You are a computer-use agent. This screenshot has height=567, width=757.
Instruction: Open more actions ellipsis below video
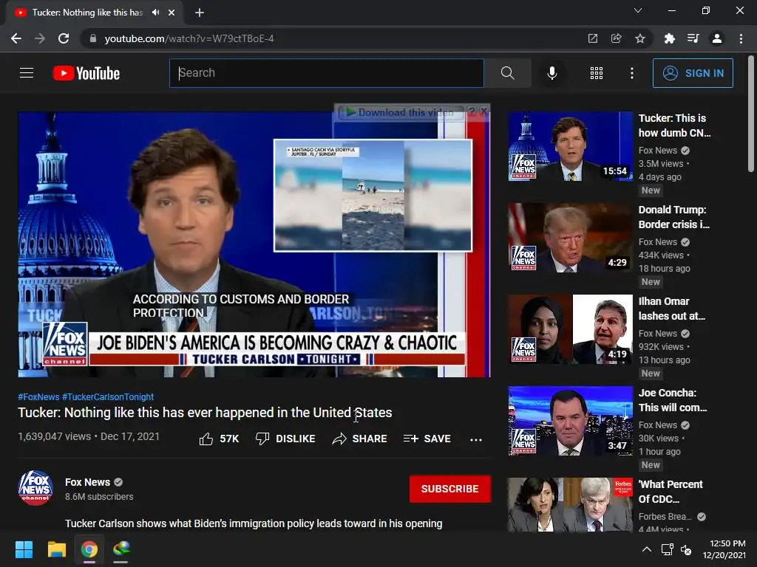(476, 439)
